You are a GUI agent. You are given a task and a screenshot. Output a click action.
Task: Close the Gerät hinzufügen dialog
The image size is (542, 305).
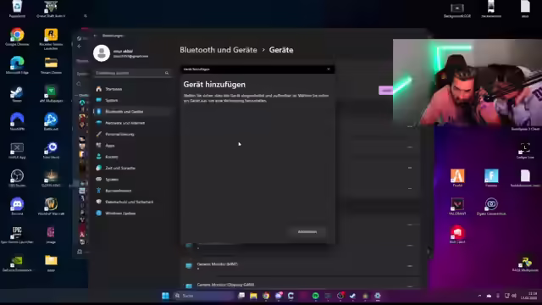(x=329, y=69)
